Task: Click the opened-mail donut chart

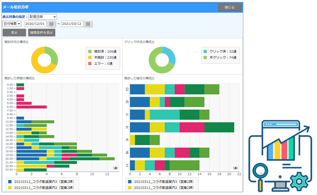Action: [44, 60]
